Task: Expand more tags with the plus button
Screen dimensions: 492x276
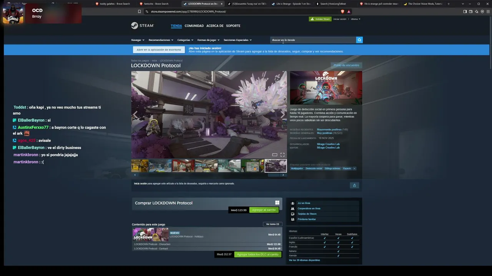Action: tap(354, 168)
